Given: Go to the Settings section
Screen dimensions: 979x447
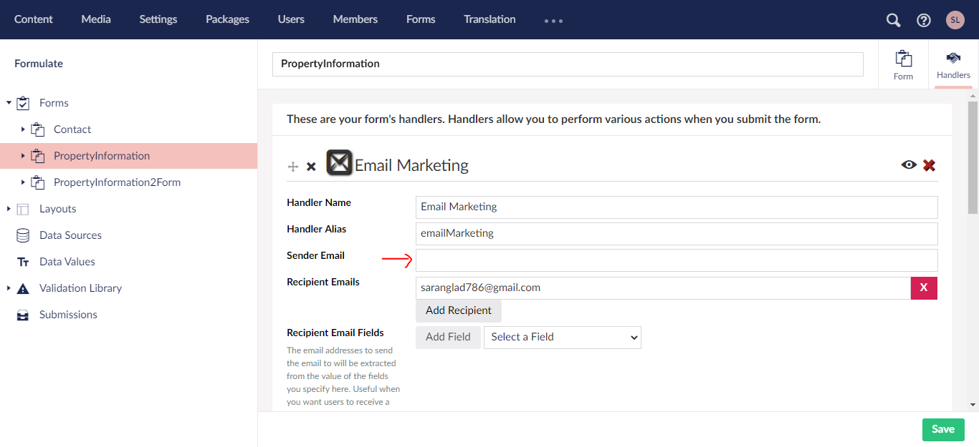Looking at the screenshot, I should [158, 19].
